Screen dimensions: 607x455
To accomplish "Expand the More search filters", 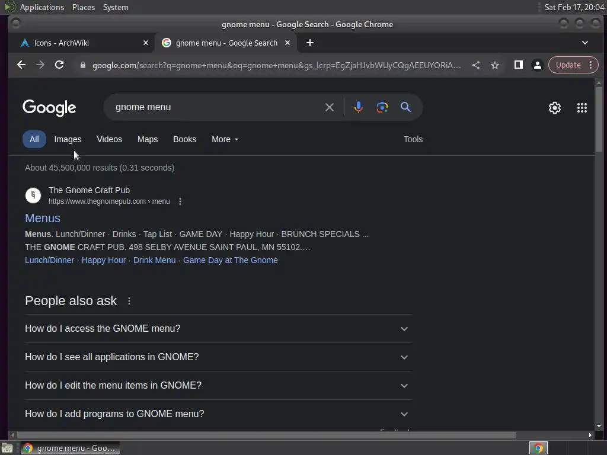I will pyautogui.click(x=225, y=139).
